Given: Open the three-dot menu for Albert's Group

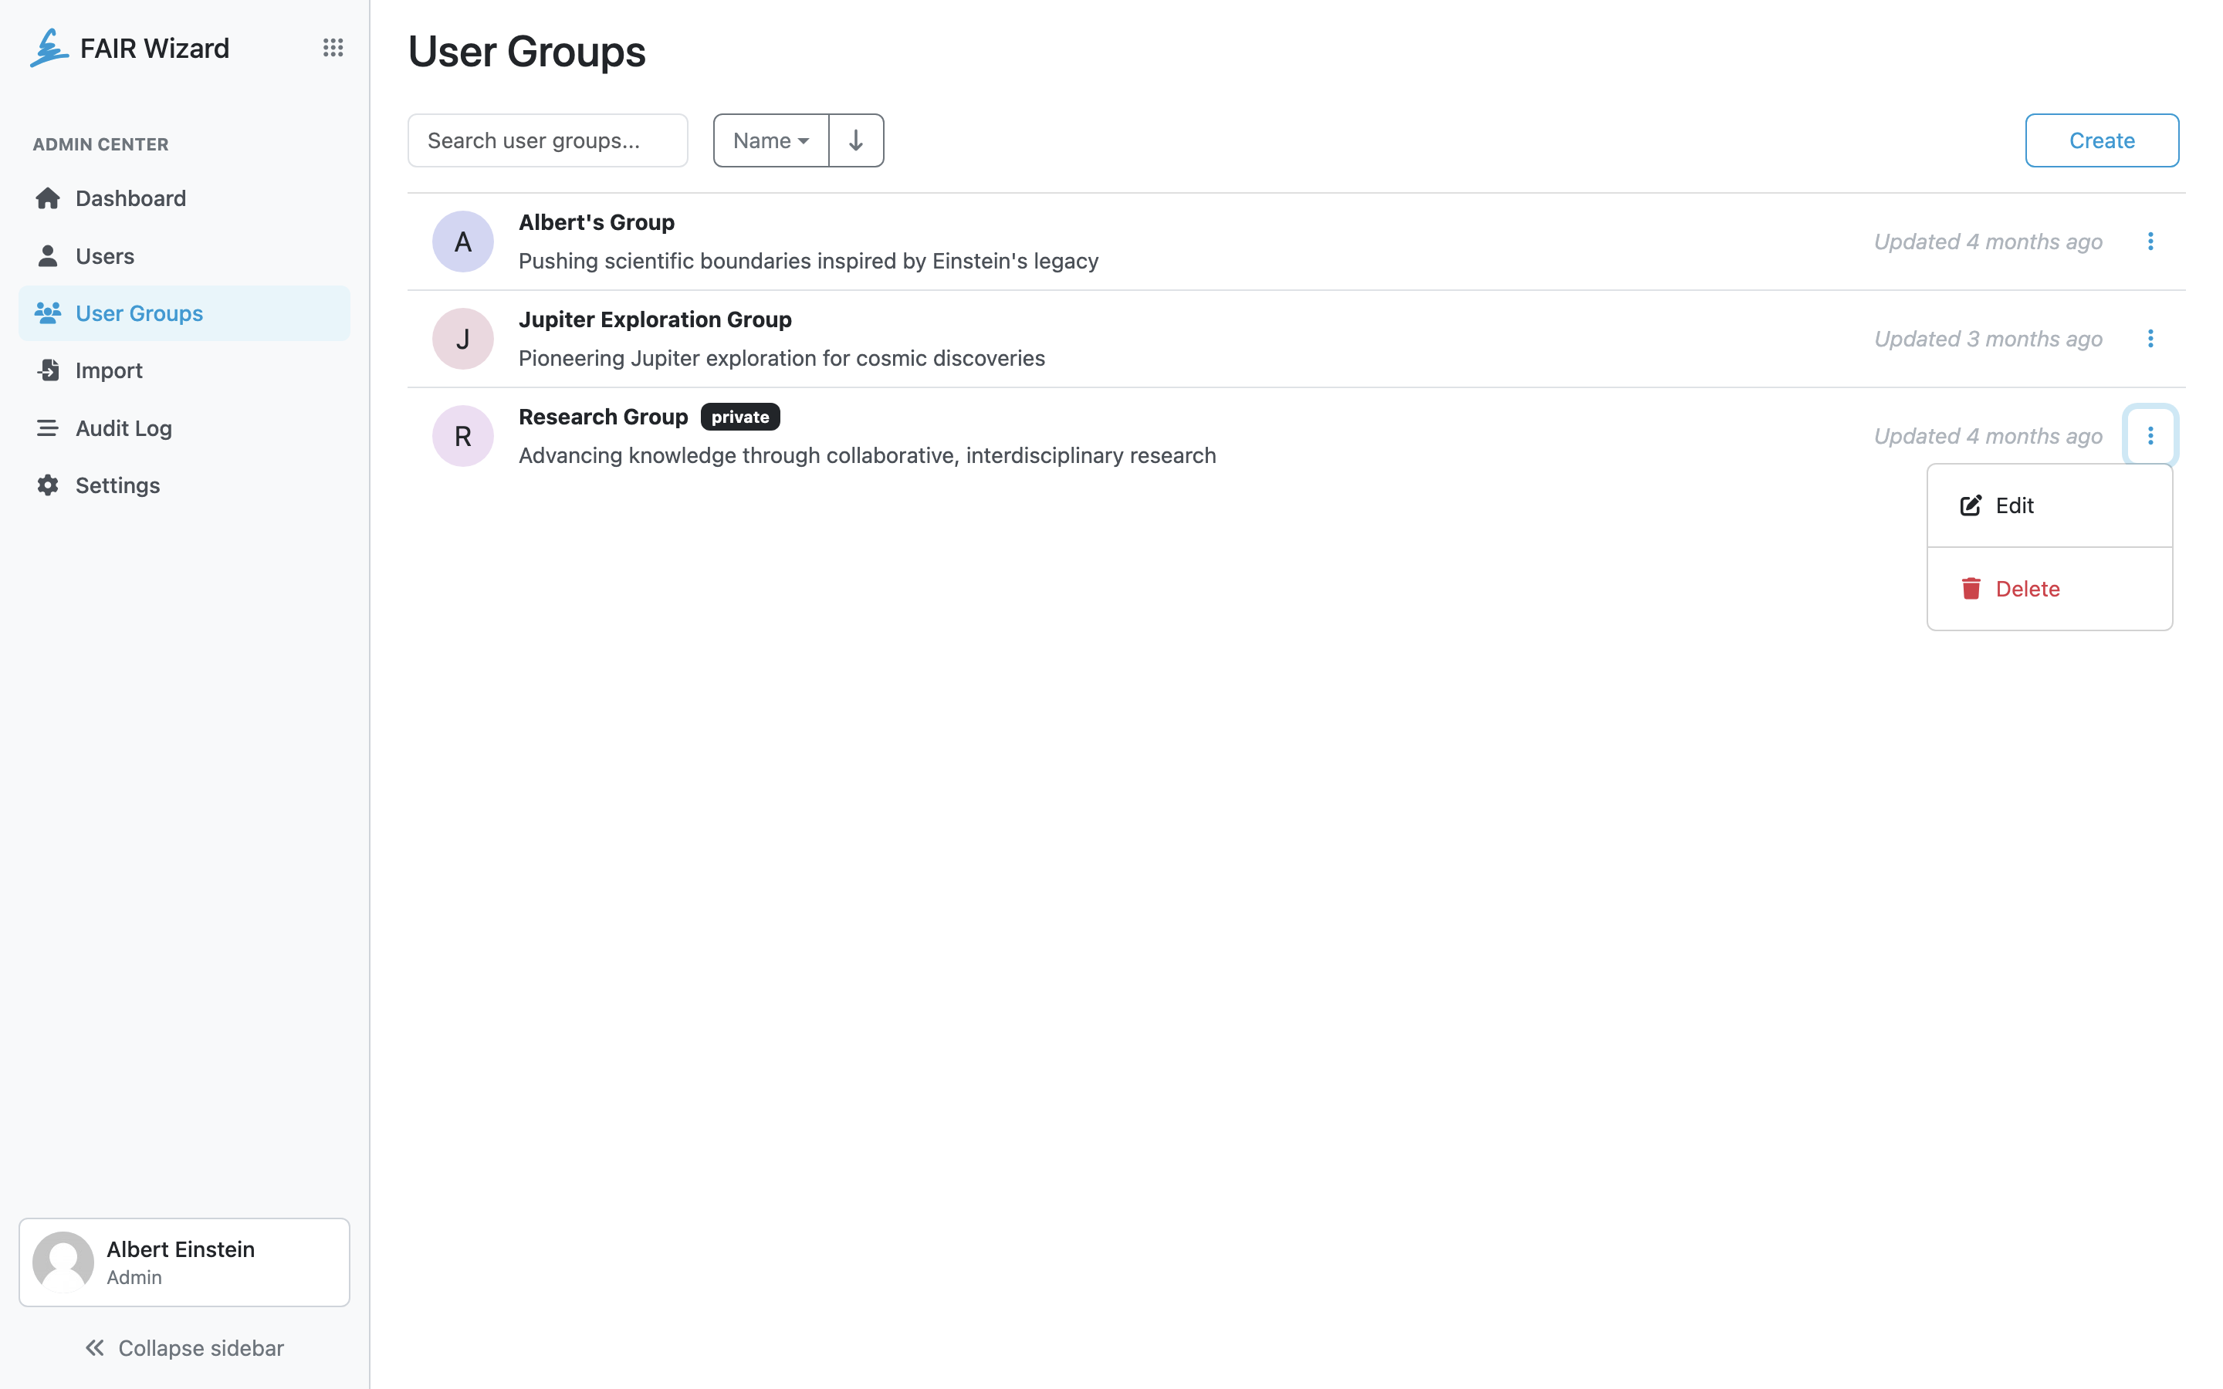Looking at the screenshot, I should click(2150, 242).
